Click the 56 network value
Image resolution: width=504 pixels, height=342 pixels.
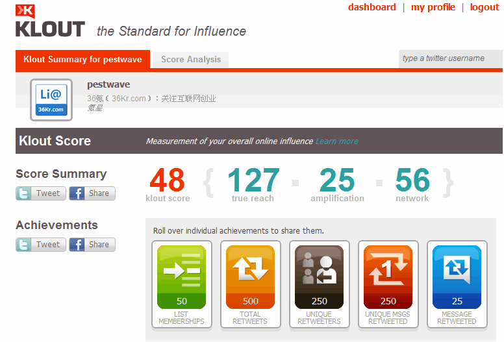(412, 180)
